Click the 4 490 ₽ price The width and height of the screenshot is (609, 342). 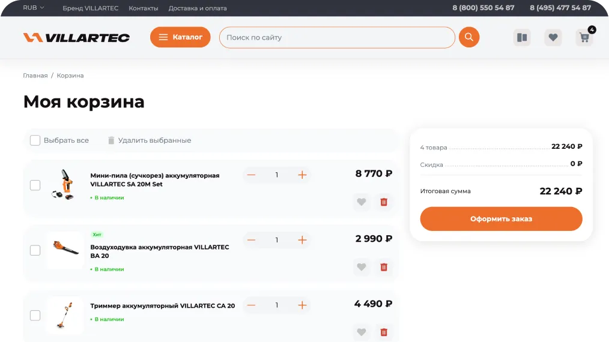(373, 304)
